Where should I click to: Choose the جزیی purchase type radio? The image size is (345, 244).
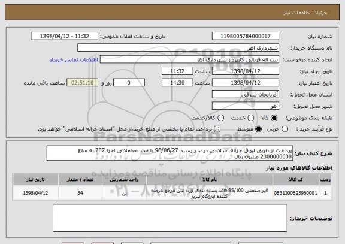tap(285, 129)
